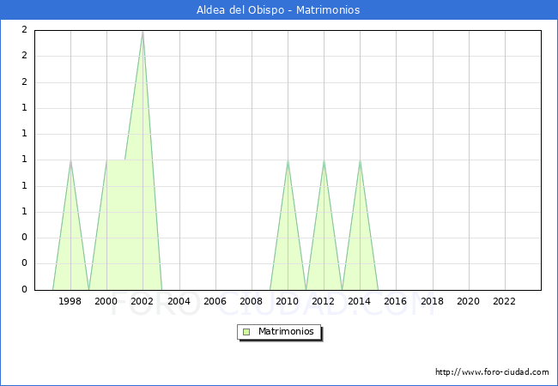
Task: Click the 2020 x-axis label
Action: click(469, 301)
